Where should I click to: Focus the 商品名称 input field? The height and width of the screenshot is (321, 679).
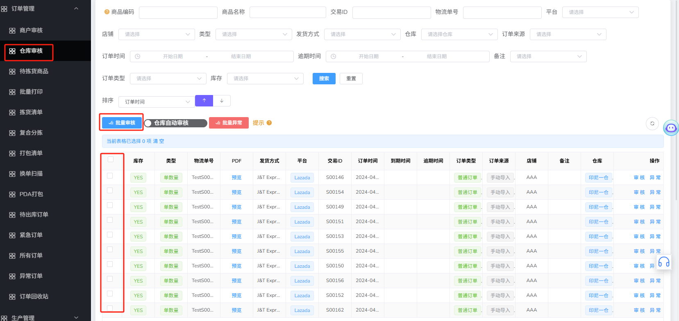(288, 12)
